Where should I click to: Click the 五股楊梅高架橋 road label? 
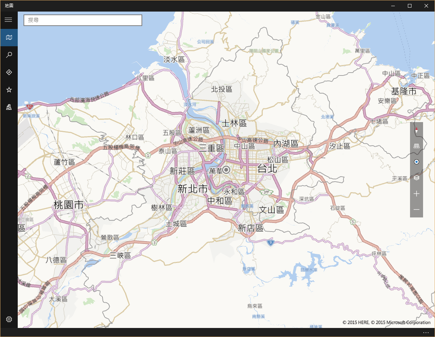121,147
